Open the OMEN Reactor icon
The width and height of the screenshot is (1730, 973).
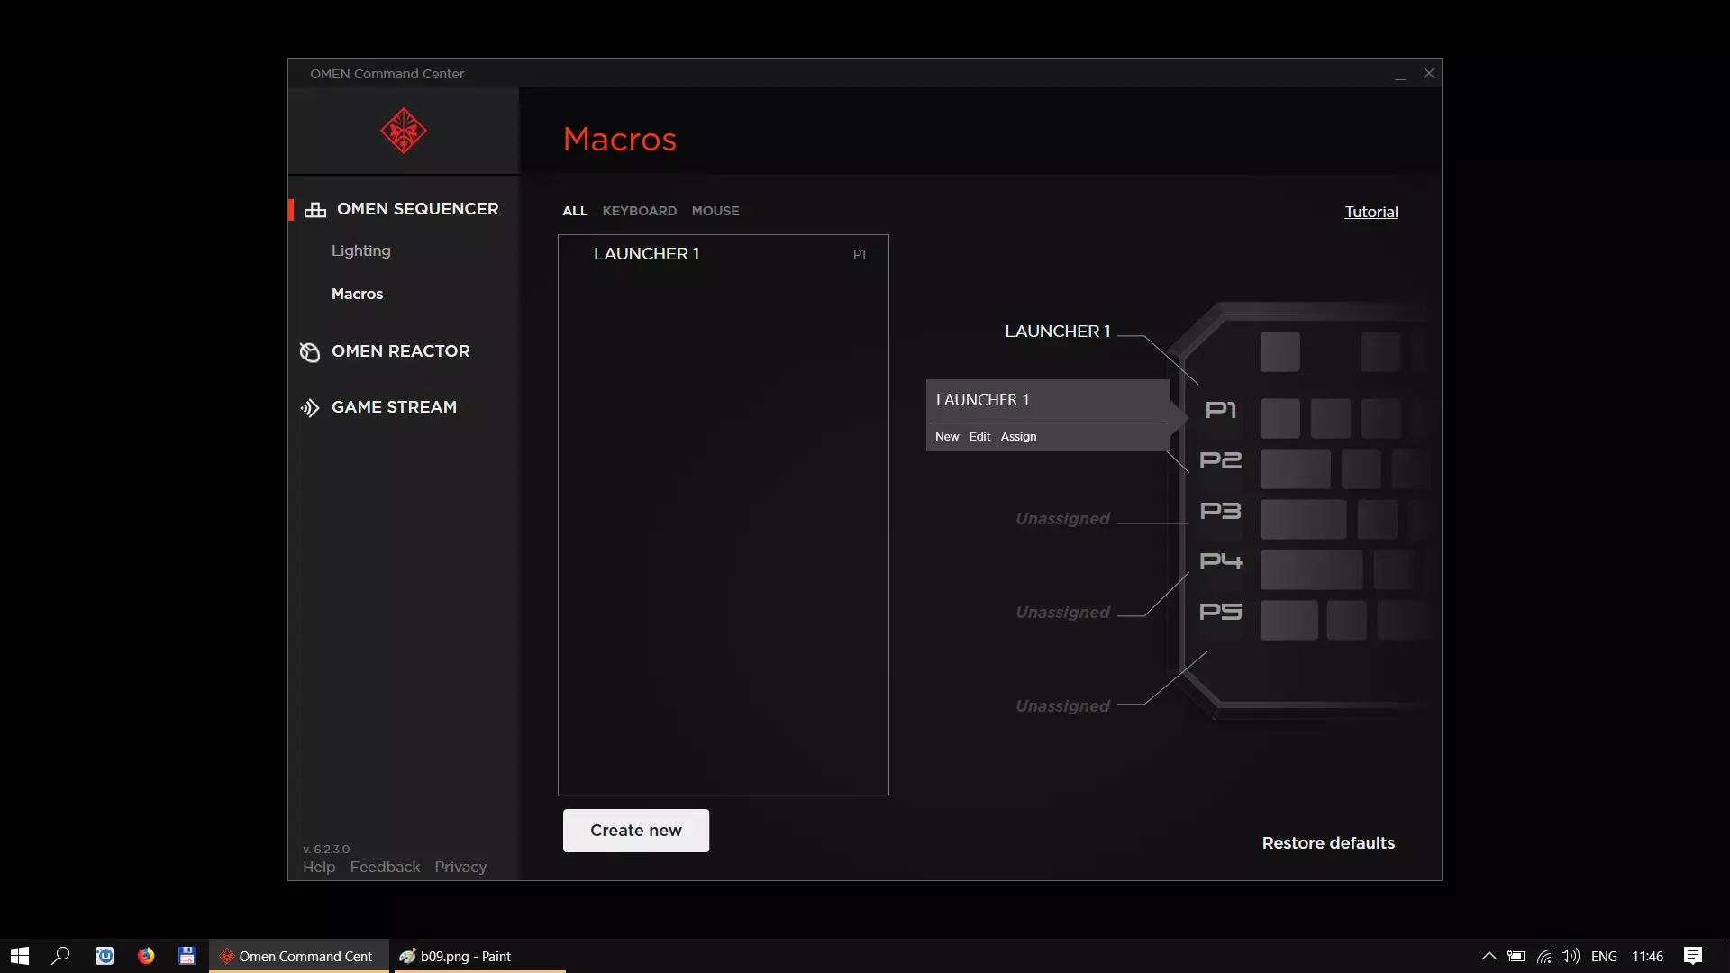tap(310, 352)
